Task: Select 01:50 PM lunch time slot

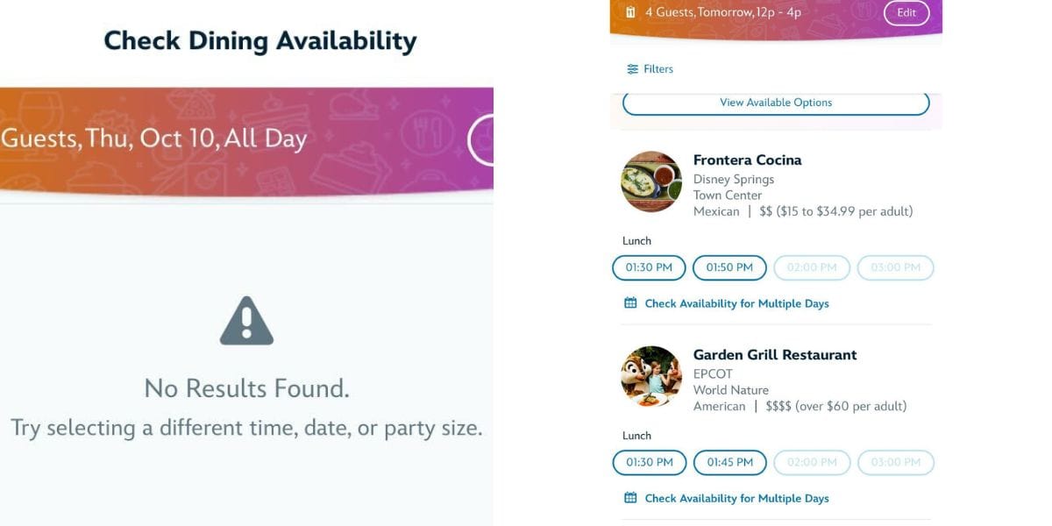Action: (729, 267)
